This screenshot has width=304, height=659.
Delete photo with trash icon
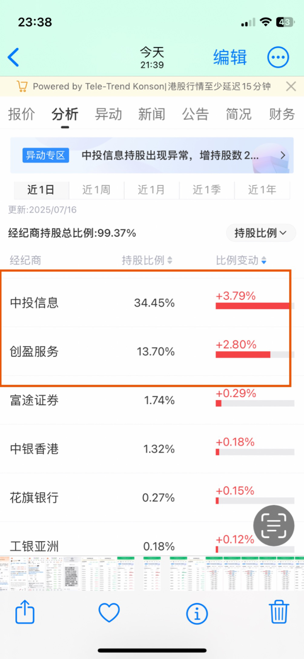pos(279,612)
